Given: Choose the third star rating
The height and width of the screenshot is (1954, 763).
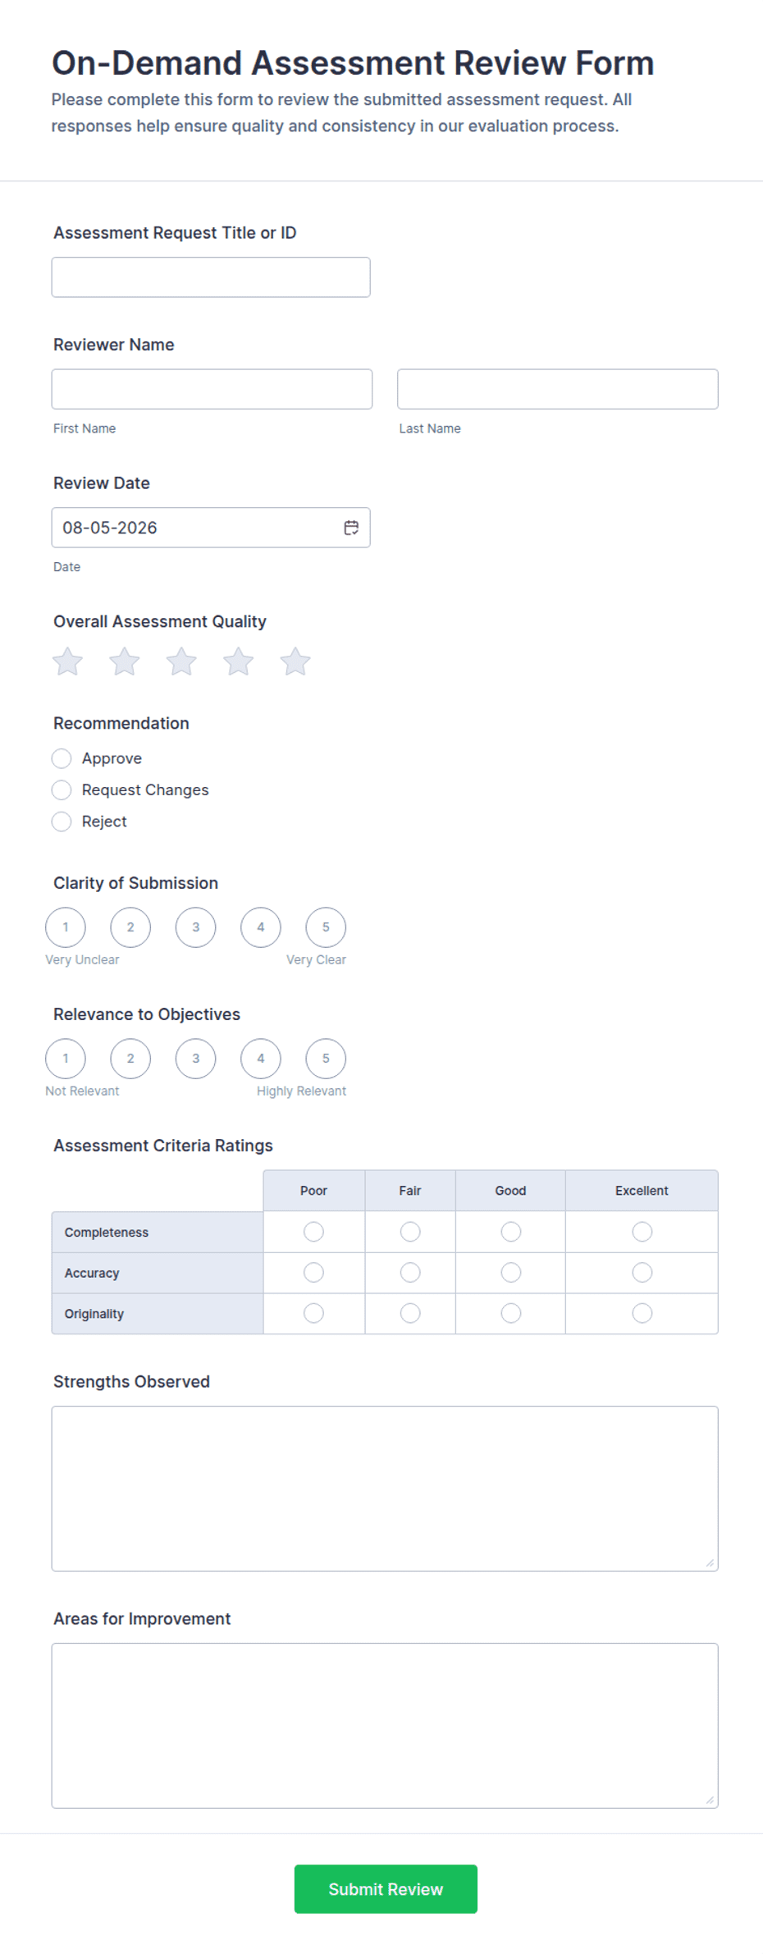Looking at the screenshot, I should click(181, 661).
